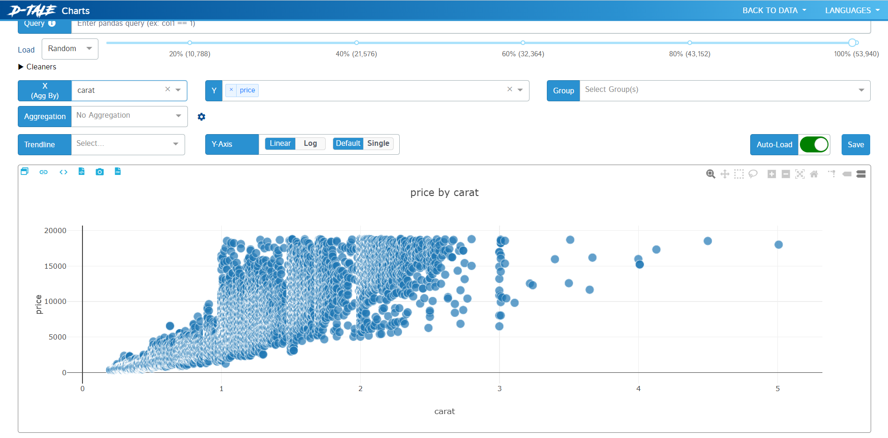Open the BACK TO DATA menu
888x438 pixels.
click(x=774, y=10)
